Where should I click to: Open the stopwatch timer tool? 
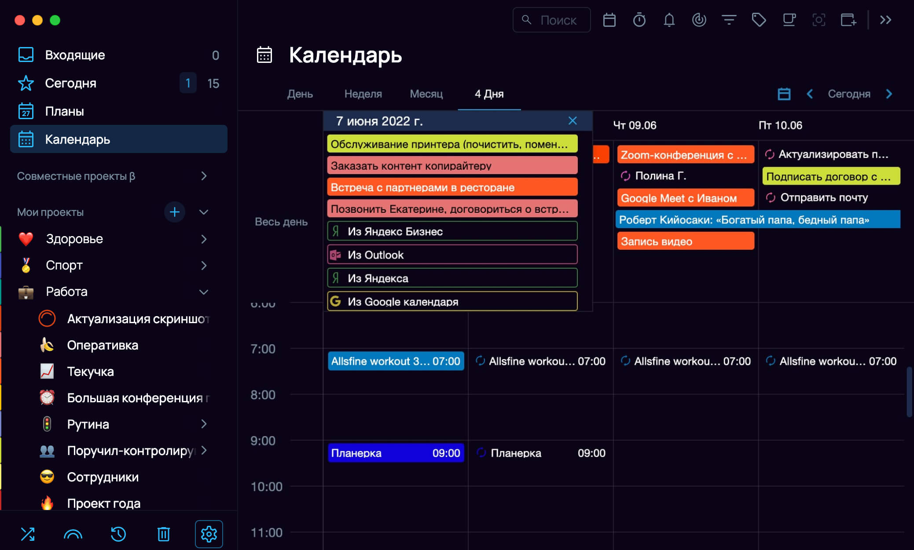pyautogui.click(x=639, y=20)
